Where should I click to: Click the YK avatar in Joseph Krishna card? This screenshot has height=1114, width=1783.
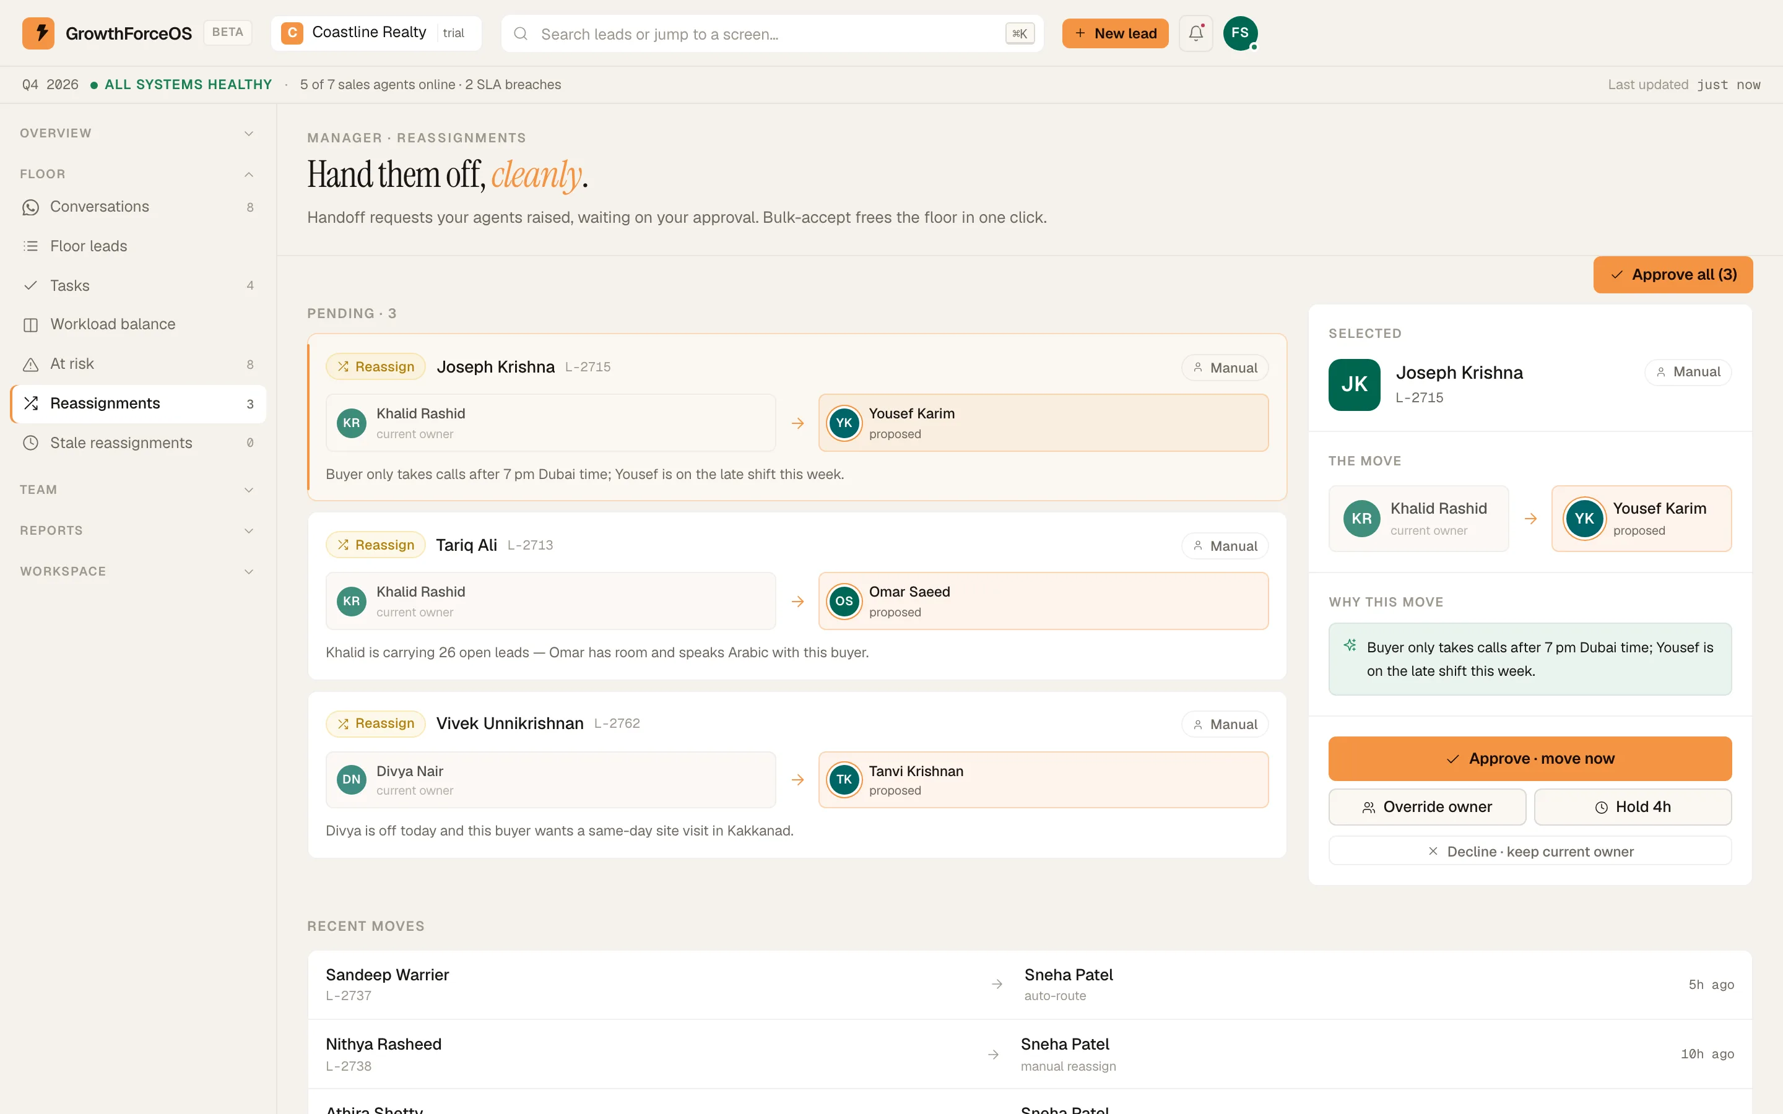tap(844, 423)
